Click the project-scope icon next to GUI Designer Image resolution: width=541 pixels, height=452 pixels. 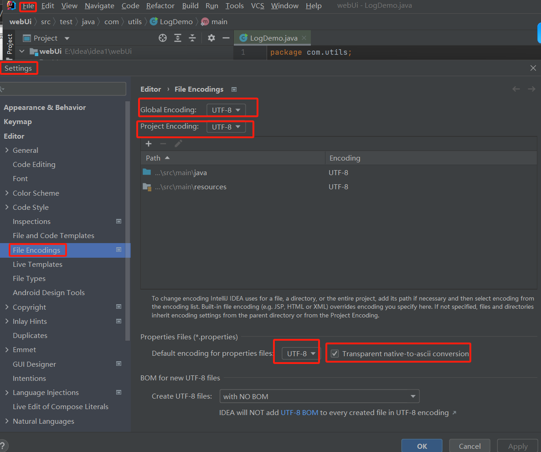point(119,364)
